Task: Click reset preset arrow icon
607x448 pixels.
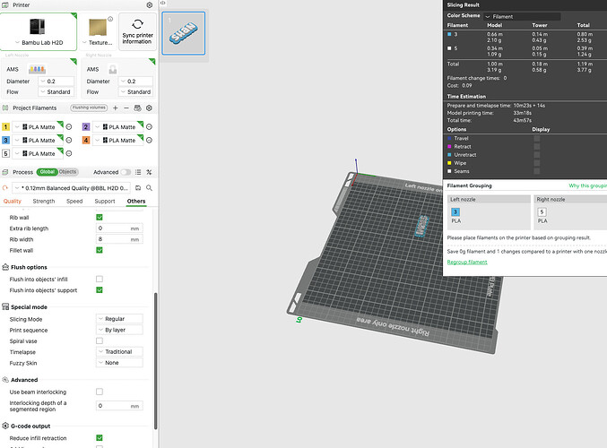Action: pyautogui.click(x=5, y=188)
